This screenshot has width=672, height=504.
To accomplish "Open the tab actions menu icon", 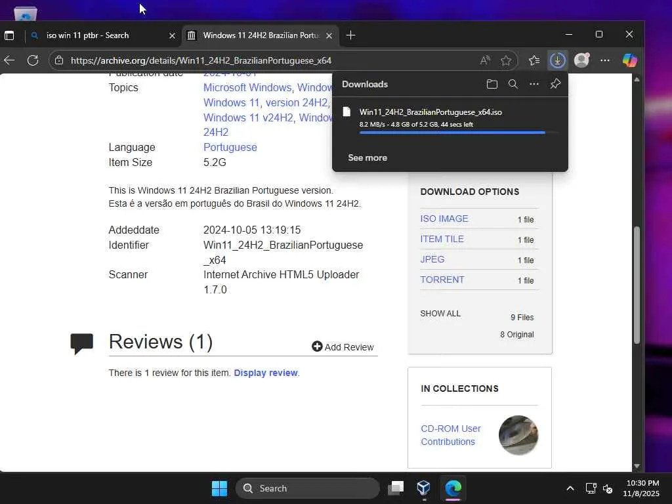I will pyautogui.click(x=9, y=35).
